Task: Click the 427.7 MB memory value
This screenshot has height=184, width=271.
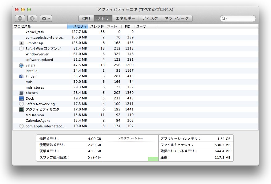Action: click(79, 32)
